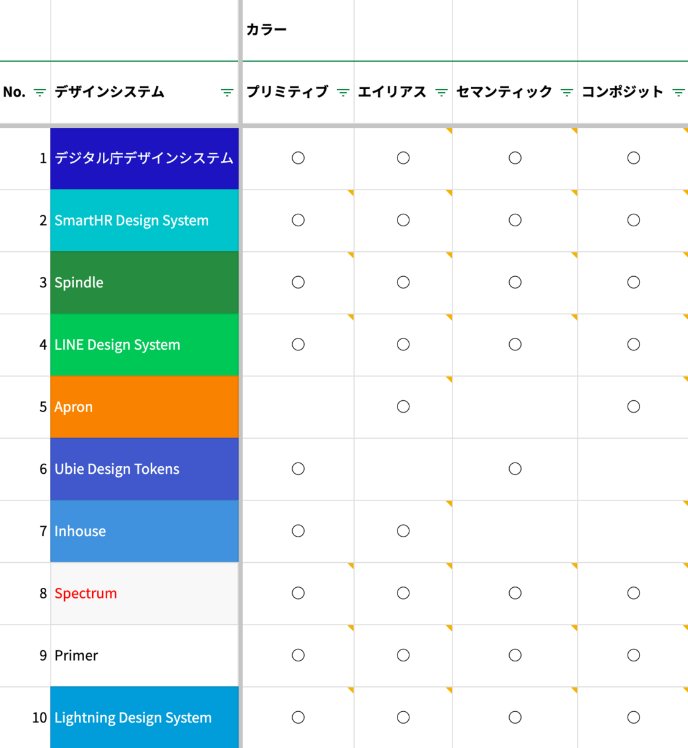Click the プリミティブ circle in Spectrum row

299,593
